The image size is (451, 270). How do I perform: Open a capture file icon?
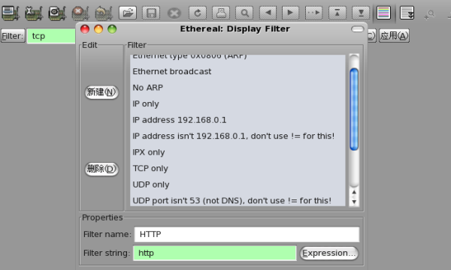128,13
